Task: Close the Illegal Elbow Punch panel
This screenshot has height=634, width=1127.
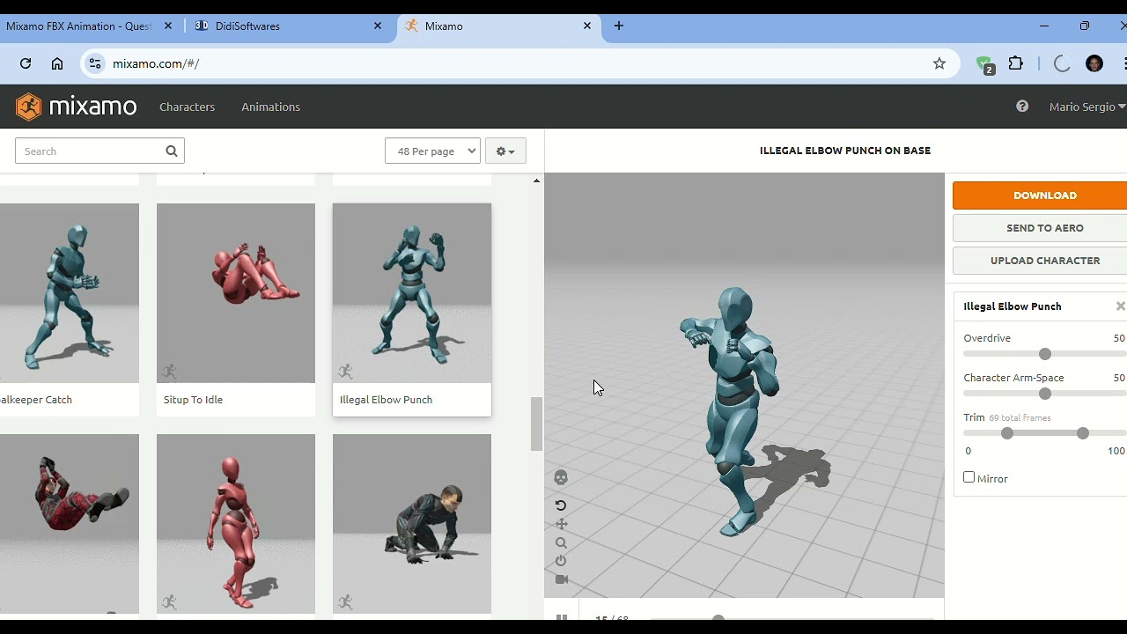Action: (x=1120, y=306)
